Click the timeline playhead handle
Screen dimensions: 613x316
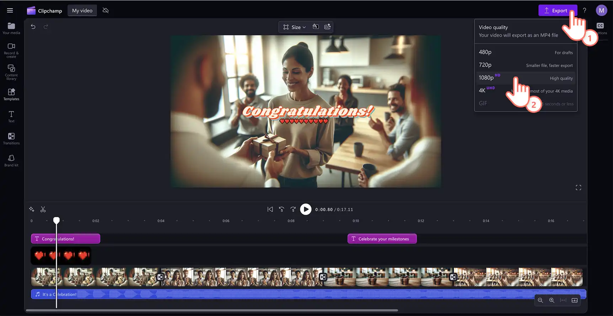(x=57, y=220)
